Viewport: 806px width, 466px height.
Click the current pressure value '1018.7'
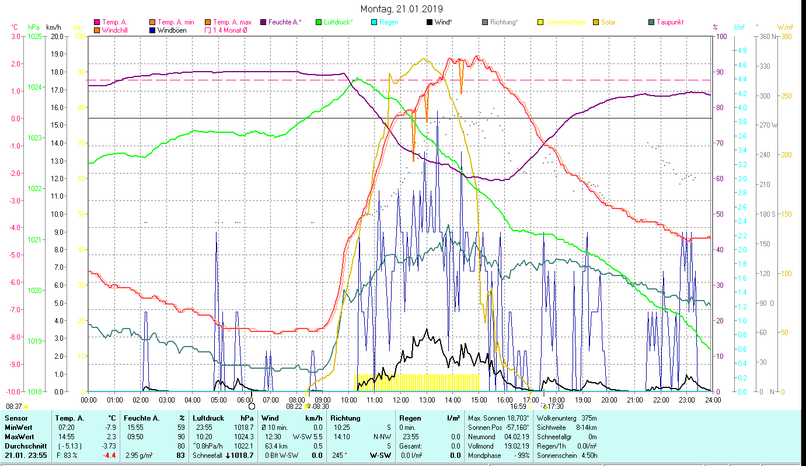pos(243,456)
